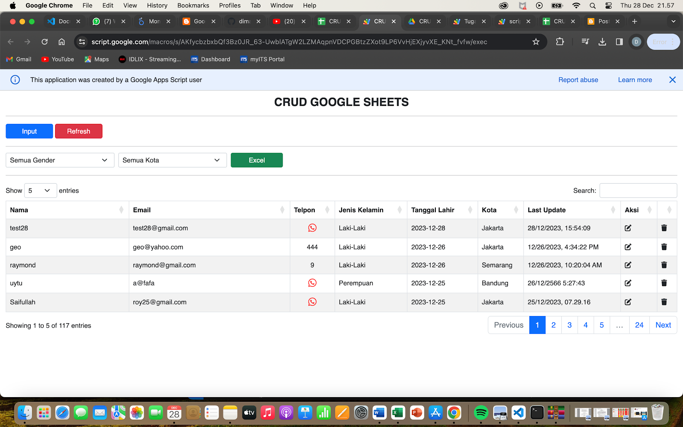Delete the test28 row with trash icon
Viewport: 683px width, 427px height.
point(664,228)
